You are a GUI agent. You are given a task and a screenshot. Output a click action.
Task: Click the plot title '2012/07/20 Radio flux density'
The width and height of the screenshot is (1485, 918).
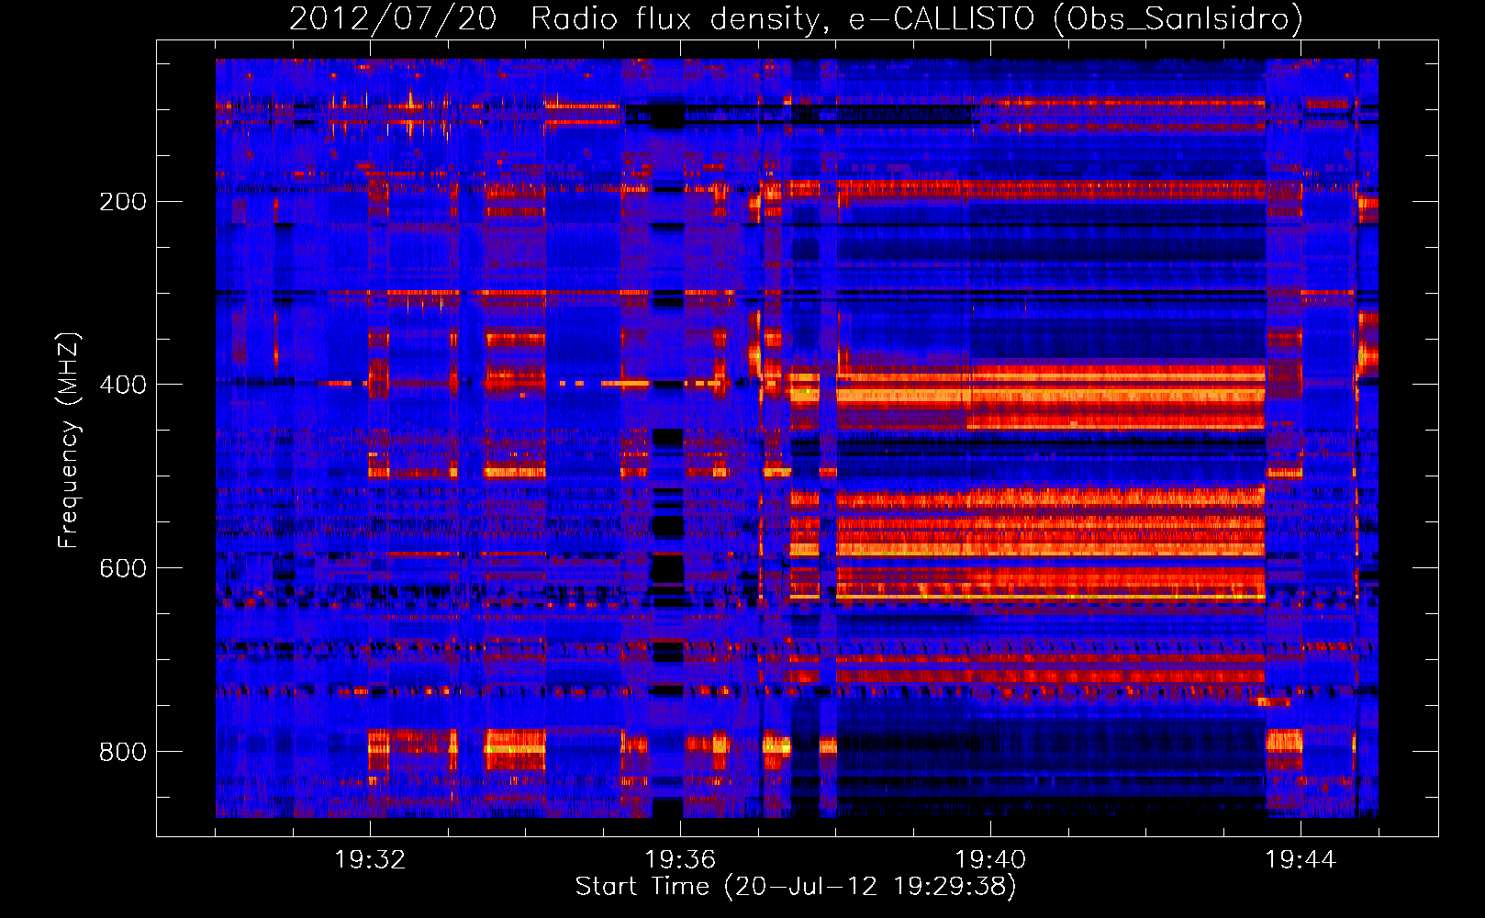pyautogui.click(x=796, y=18)
